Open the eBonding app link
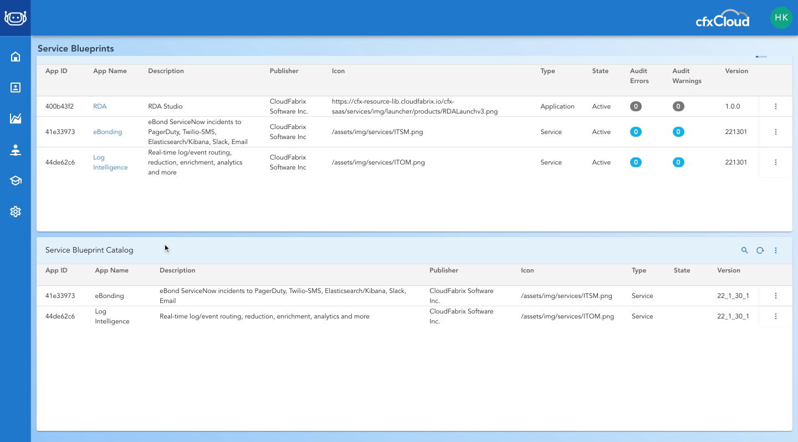The width and height of the screenshot is (798, 442). (108, 132)
